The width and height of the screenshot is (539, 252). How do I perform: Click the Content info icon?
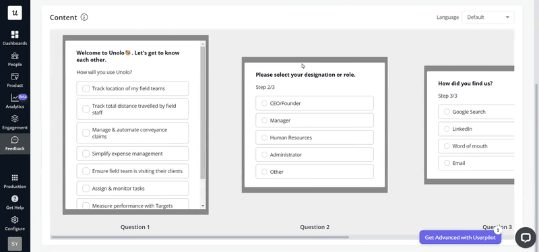click(x=84, y=18)
